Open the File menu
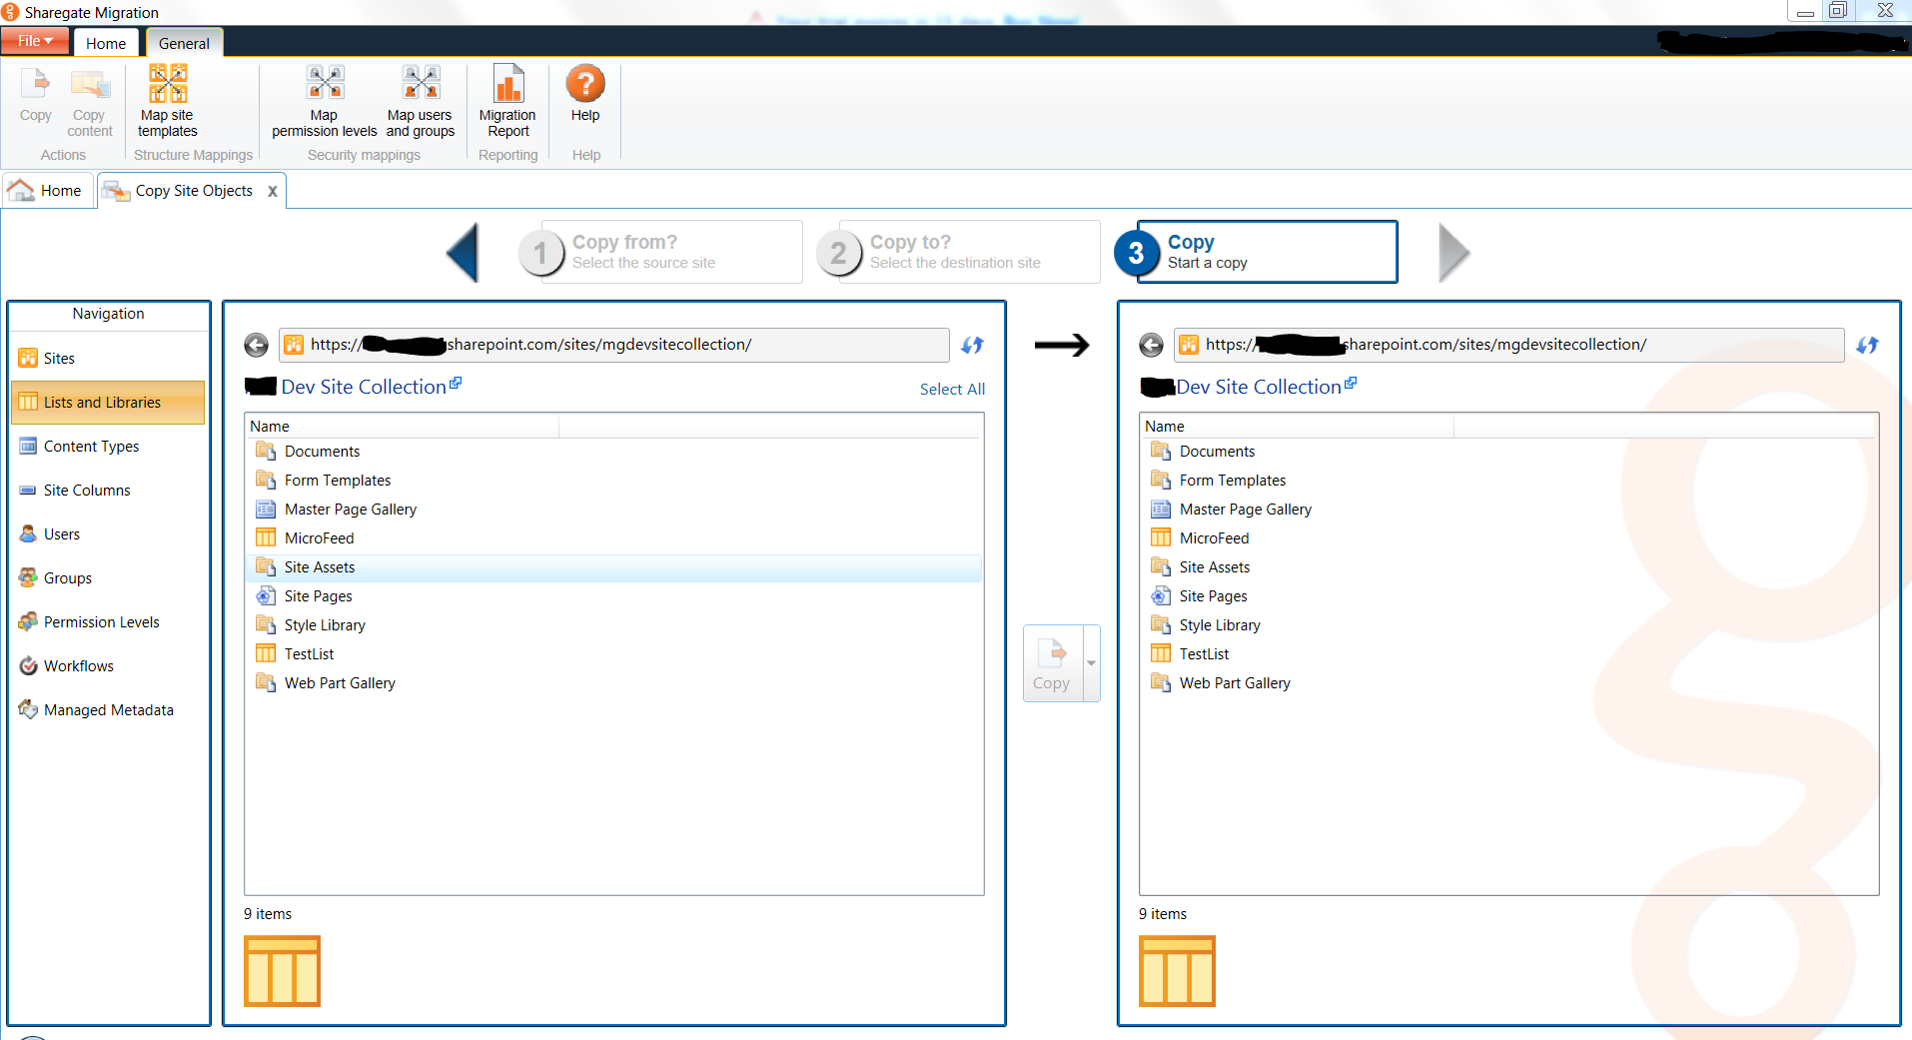This screenshot has height=1040, width=1912. (35, 41)
